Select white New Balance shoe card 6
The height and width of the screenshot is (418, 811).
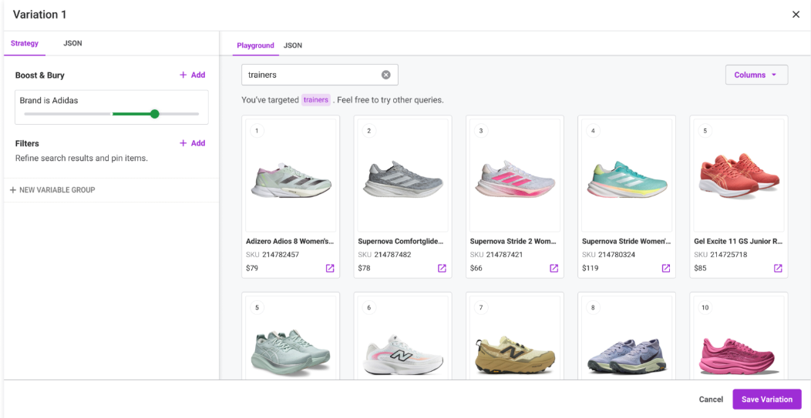click(x=403, y=354)
